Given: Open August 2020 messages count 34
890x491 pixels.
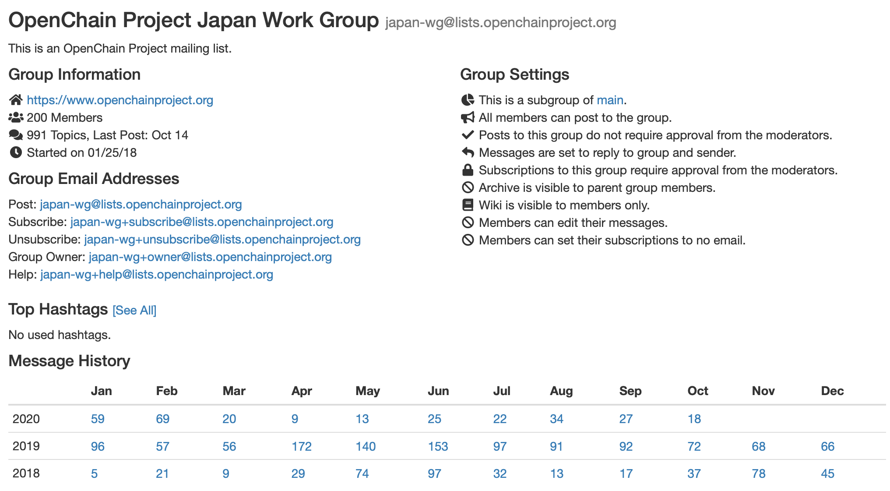Looking at the screenshot, I should click(x=557, y=419).
